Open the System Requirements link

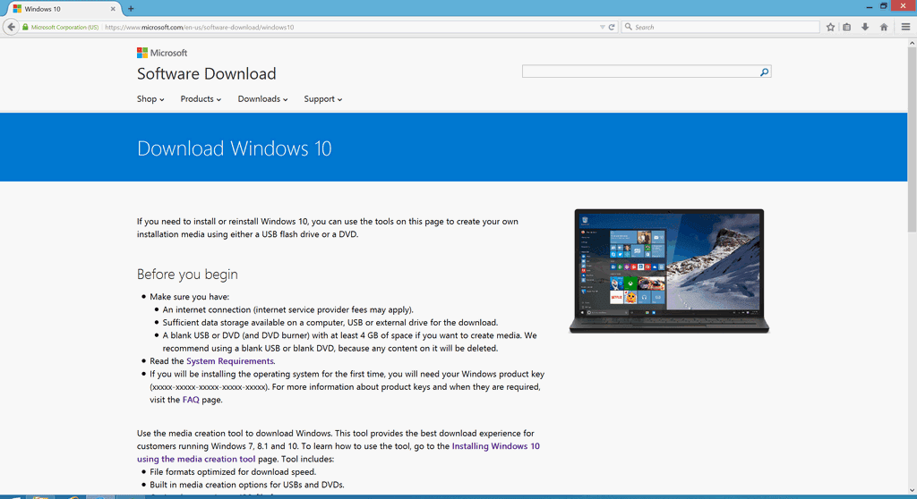tap(230, 361)
